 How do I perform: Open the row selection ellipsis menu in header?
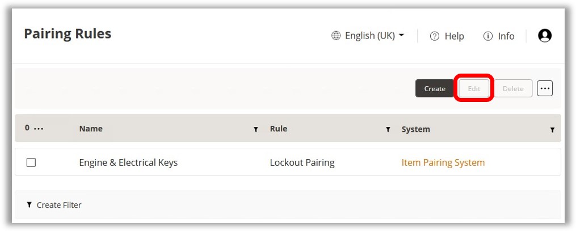tap(39, 129)
